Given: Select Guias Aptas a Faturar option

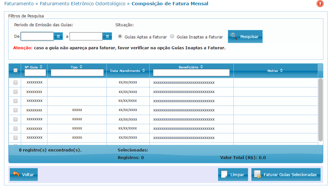Looking at the screenshot, I should 120,36.
